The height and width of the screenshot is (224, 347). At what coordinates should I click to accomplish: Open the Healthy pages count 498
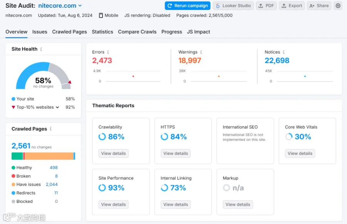(54, 168)
